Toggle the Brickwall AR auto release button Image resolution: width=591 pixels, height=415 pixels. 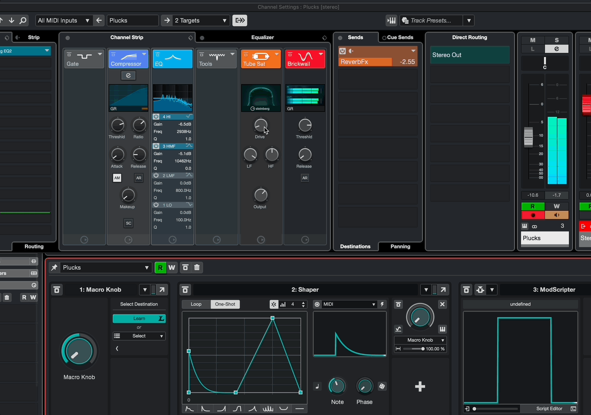coord(305,178)
